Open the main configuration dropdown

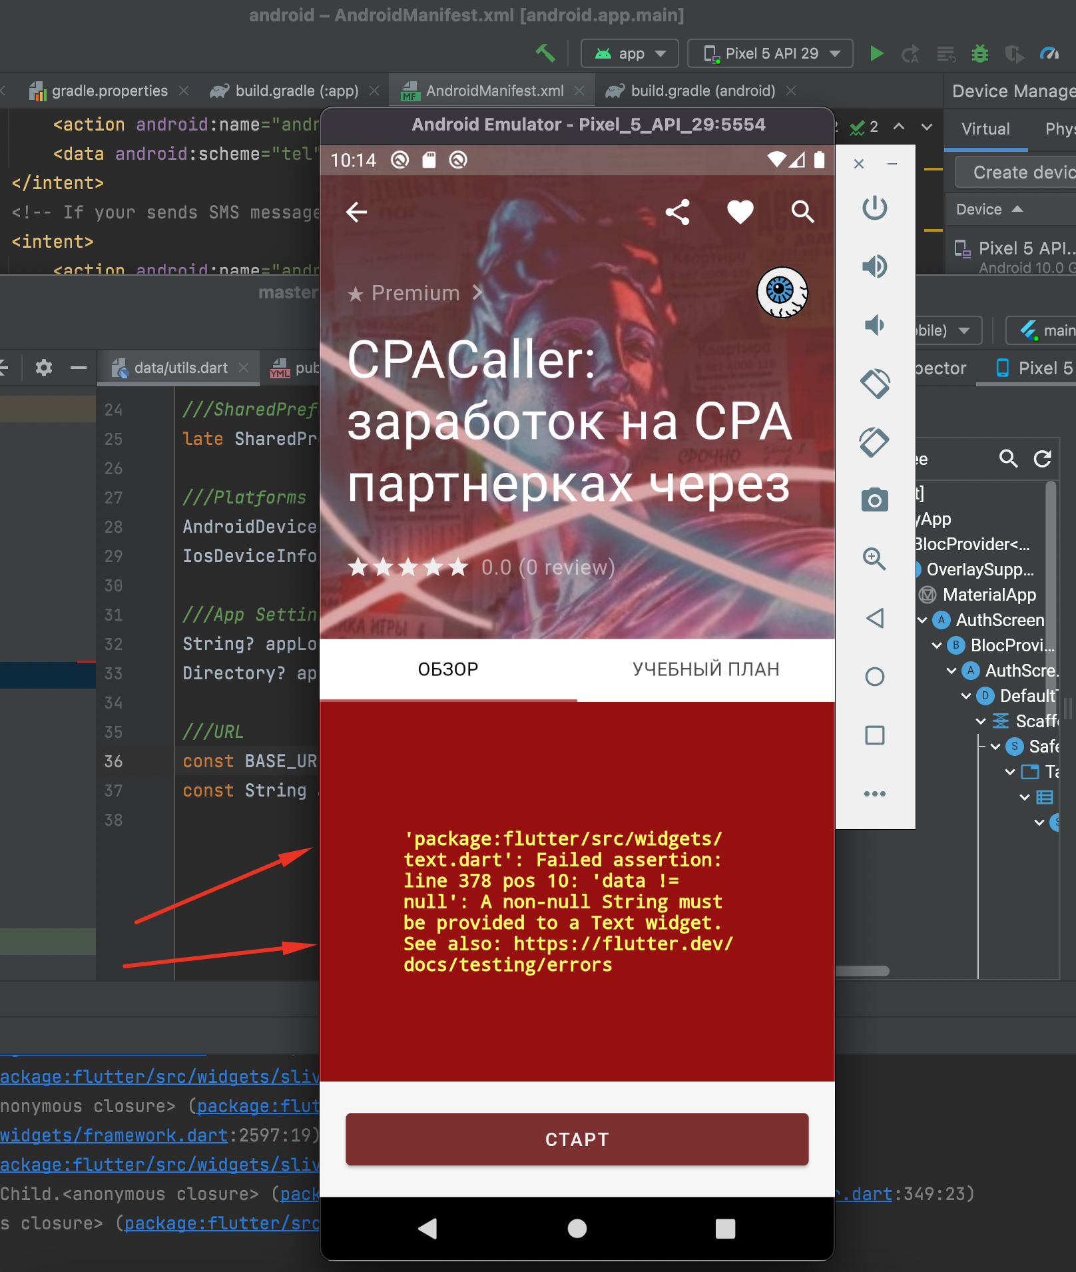1041,330
